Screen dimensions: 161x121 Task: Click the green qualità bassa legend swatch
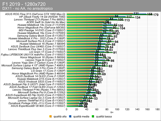(x=93, y=116)
